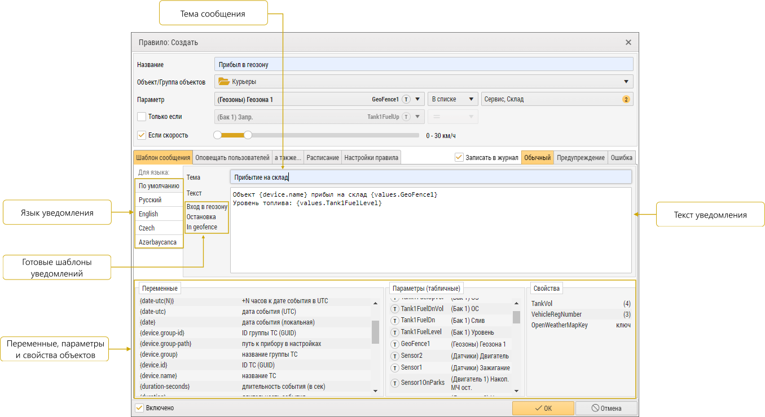Open the Настройки правила tab
Image resolution: width=765 pixels, height=417 pixels.
pos(371,157)
